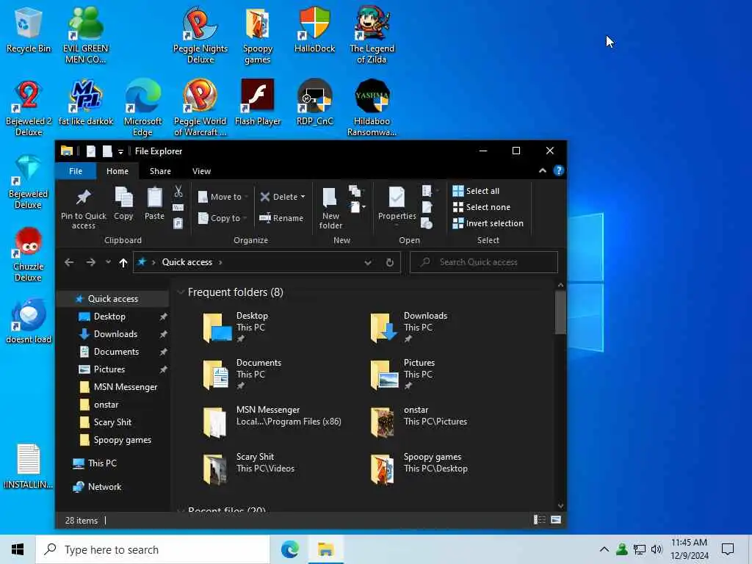Image resolution: width=752 pixels, height=564 pixels.
Task: Click the Back navigation arrow
Action: click(69, 262)
